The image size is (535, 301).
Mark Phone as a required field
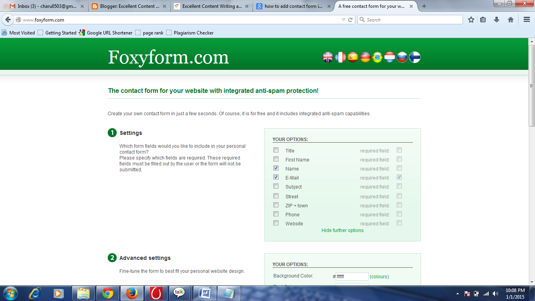tap(399, 214)
